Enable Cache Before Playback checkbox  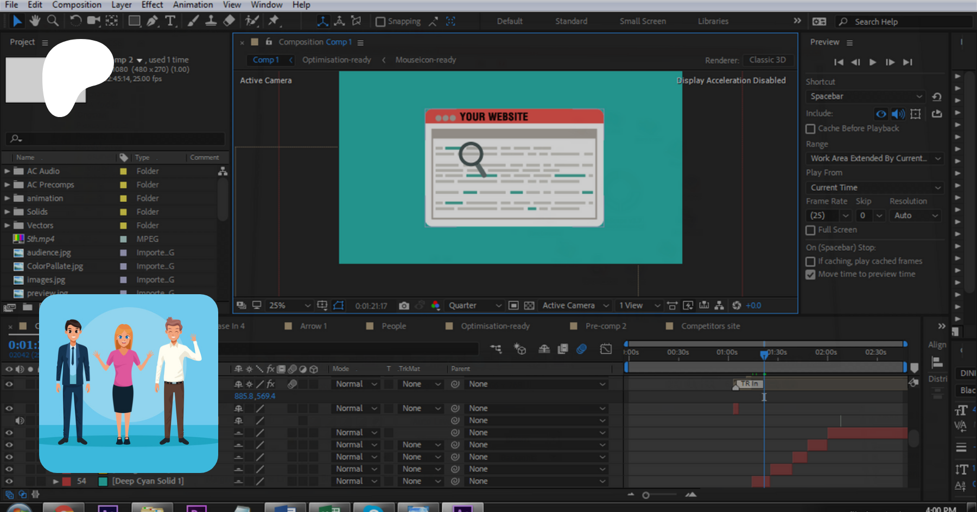coord(810,129)
